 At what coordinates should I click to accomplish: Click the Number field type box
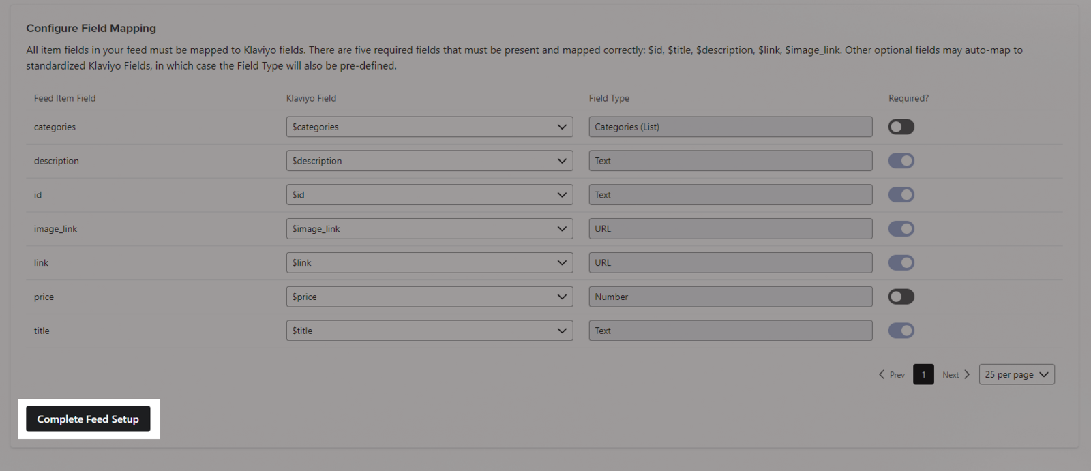pyautogui.click(x=730, y=297)
